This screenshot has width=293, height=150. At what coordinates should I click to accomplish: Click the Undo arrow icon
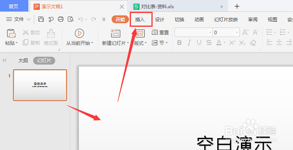point(81,19)
